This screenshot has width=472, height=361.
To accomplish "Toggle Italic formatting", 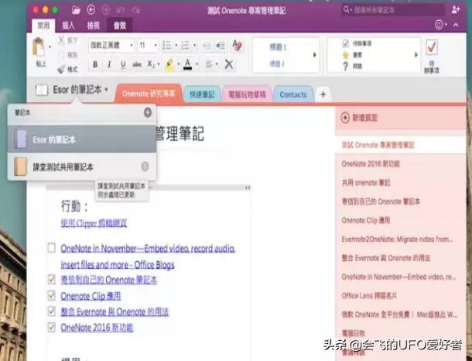I will click(x=109, y=64).
